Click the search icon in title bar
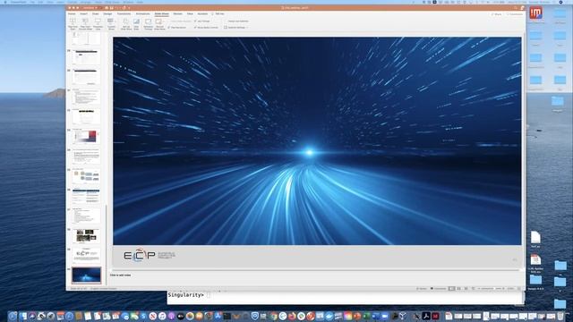The image size is (573, 322). point(516,8)
